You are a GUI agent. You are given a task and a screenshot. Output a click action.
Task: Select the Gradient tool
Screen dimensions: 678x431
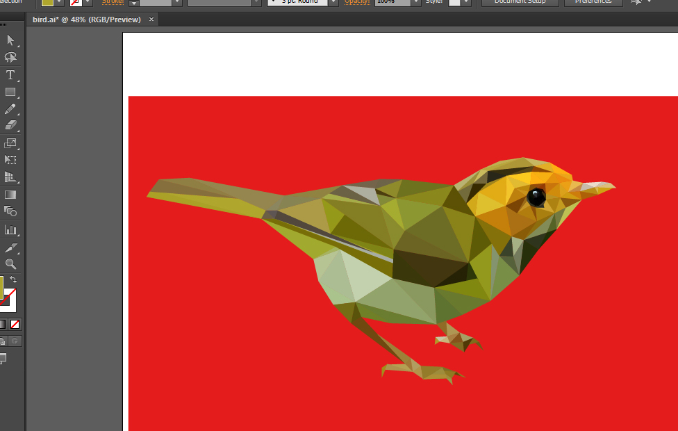tap(10, 195)
